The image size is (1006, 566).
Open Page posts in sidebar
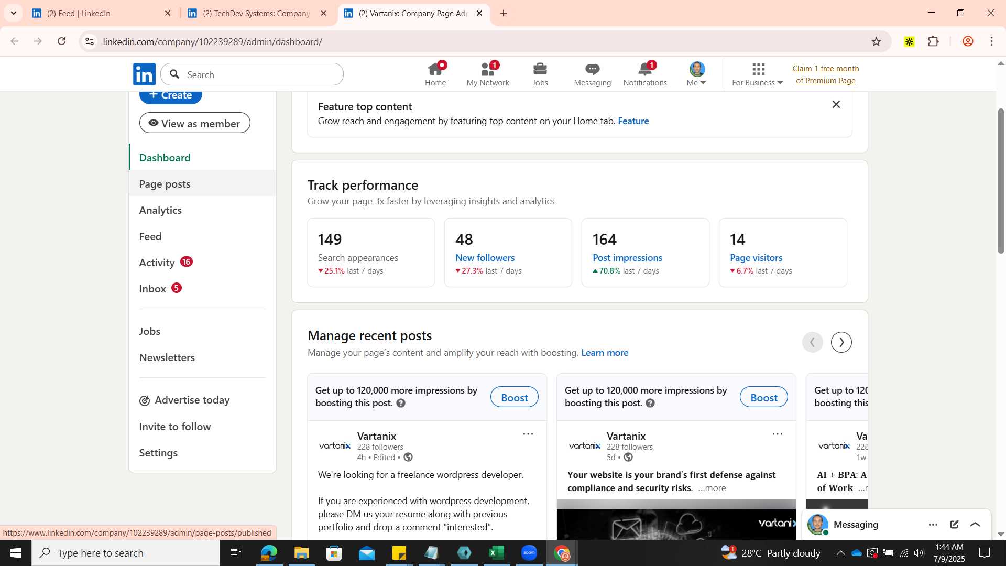click(x=202, y=184)
